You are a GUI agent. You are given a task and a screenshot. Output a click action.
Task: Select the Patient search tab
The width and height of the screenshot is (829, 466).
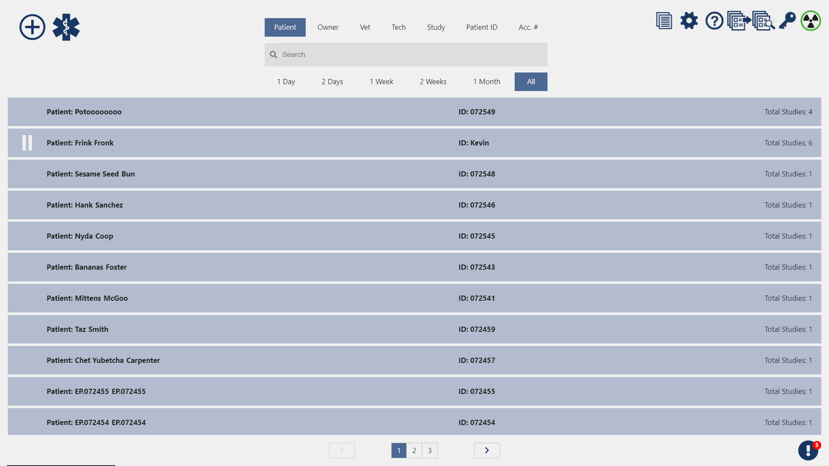pos(285,27)
